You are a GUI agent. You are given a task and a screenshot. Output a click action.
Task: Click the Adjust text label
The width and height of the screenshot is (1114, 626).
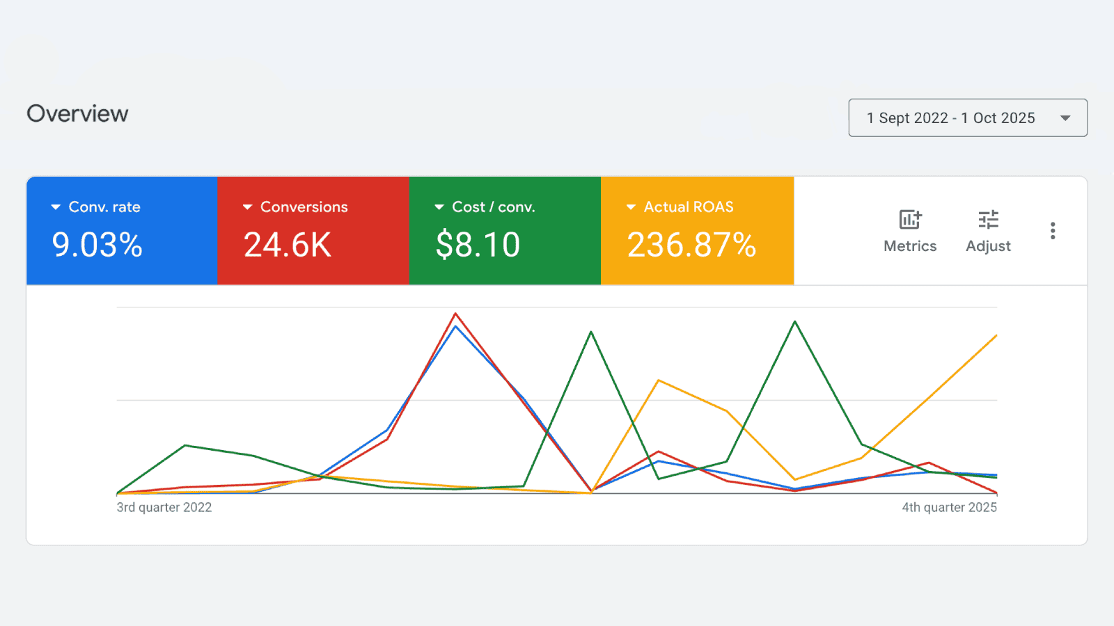tap(988, 246)
